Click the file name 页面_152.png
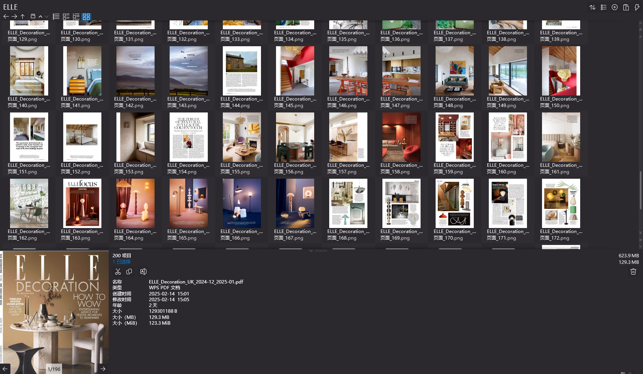This screenshot has height=374, width=643. coord(76,172)
